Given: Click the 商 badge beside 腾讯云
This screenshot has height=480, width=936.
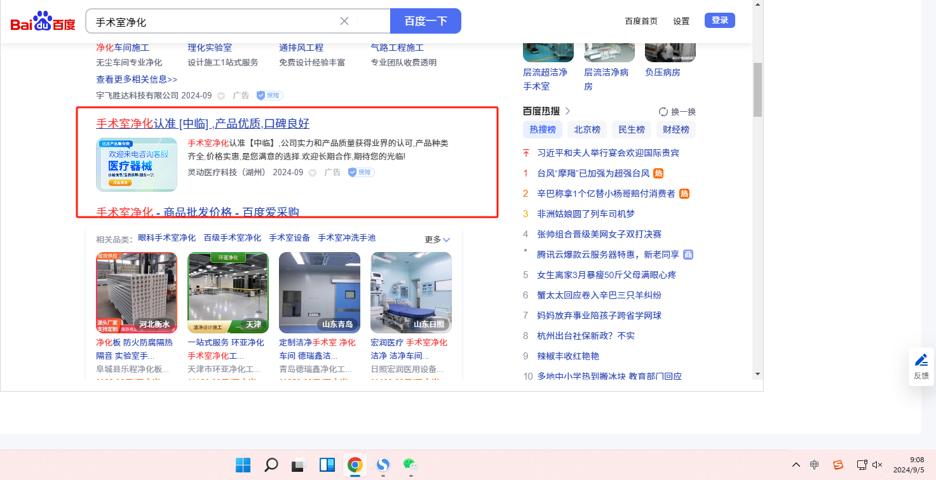Looking at the screenshot, I should 688,255.
